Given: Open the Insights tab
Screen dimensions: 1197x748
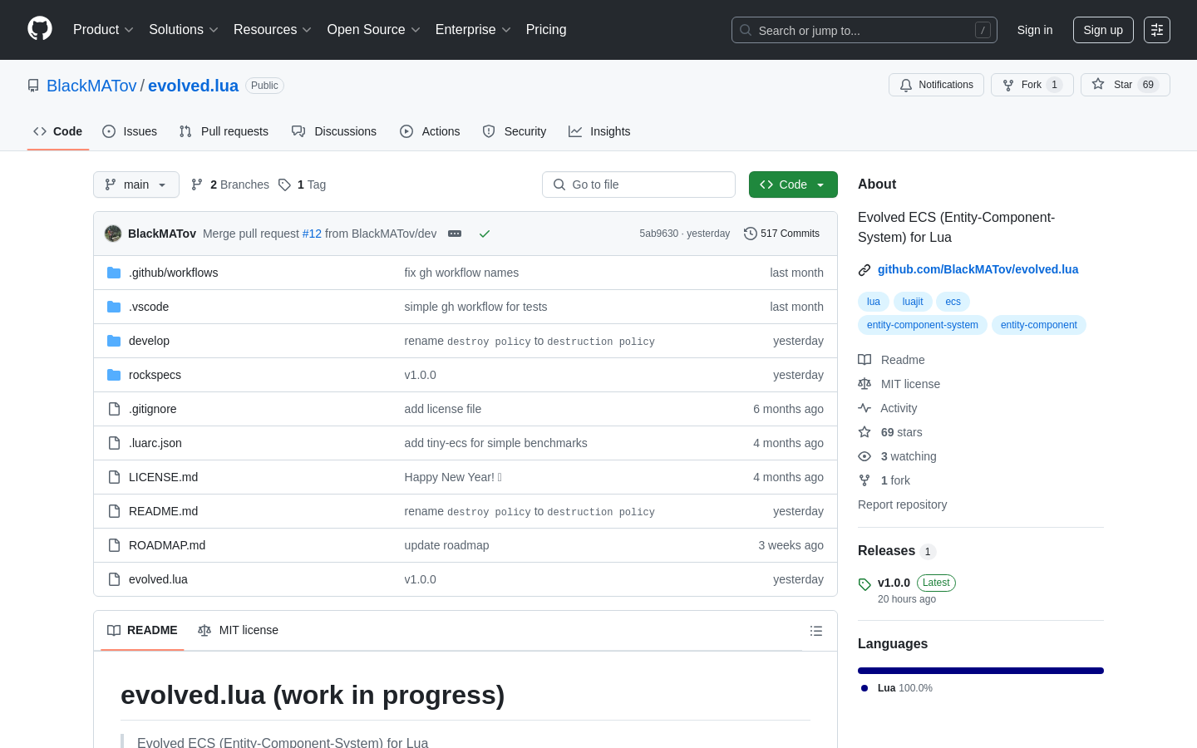Looking at the screenshot, I should tap(599, 131).
